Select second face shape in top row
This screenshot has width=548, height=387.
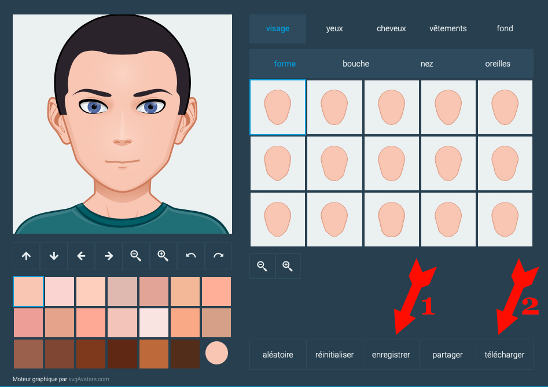point(334,107)
